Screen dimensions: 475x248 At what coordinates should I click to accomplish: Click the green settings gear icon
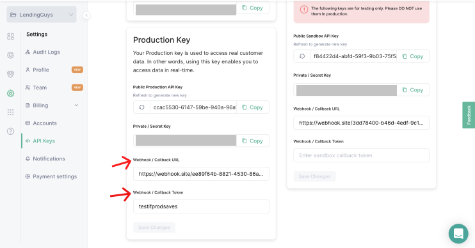pos(11,93)
